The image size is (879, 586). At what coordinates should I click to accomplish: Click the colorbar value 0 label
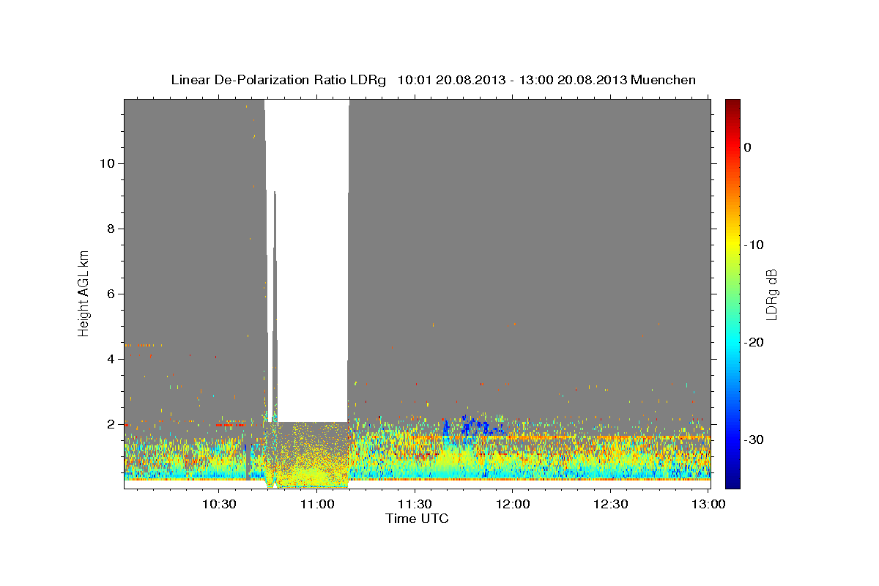748,147
